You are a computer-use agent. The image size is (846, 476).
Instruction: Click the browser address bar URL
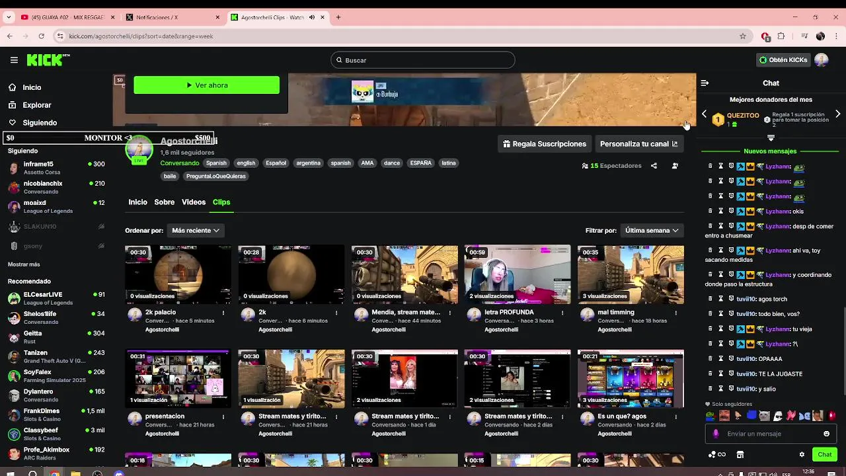(x=141, y=36)
